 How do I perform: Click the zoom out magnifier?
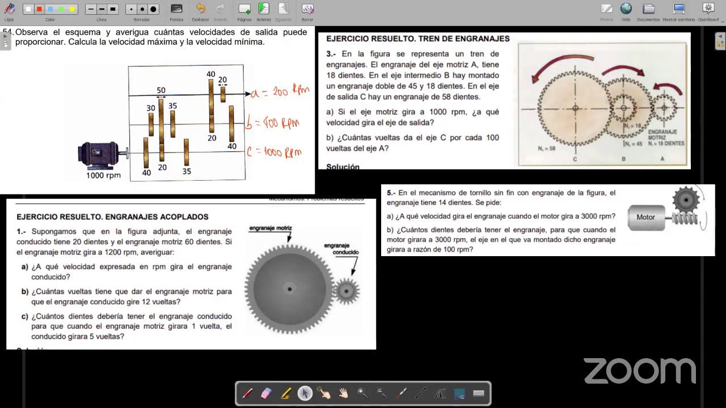click(x=382, y=393)
